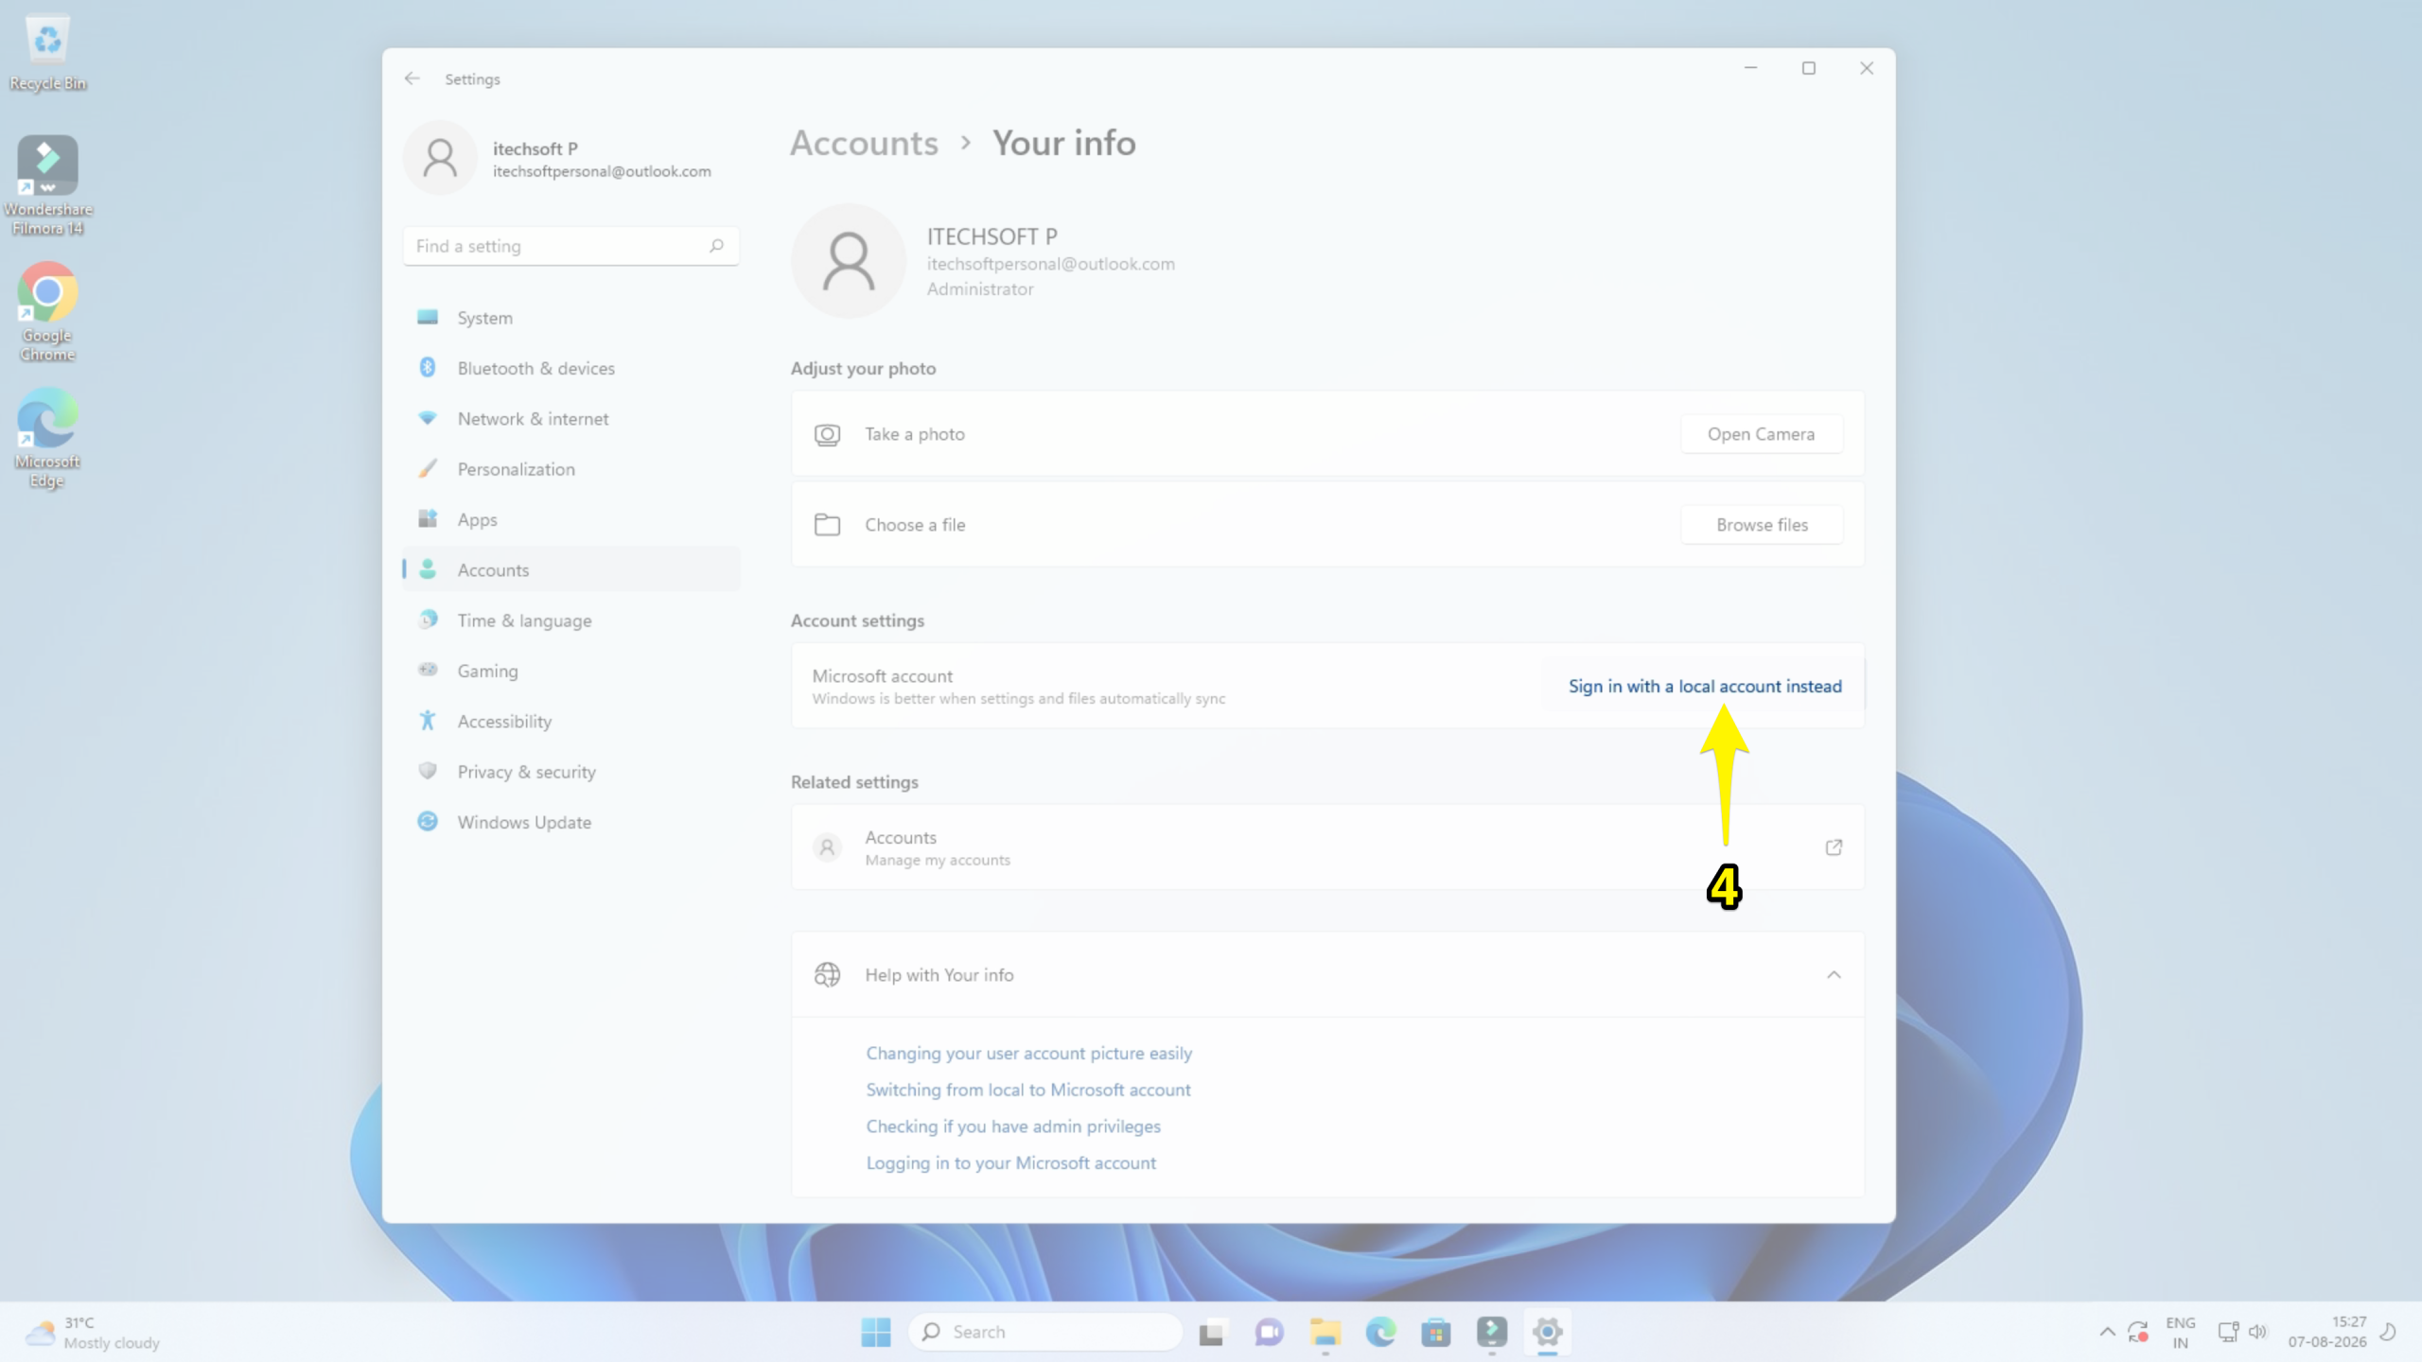
Task: Launch File Explorer from the taskbar
Action: coord(1325,1333)
